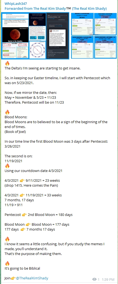Click the fire emoji above "Blood Moons:"
Viewport: 118px width, 284px height.
pyautogui.click(x=7, y=112)
